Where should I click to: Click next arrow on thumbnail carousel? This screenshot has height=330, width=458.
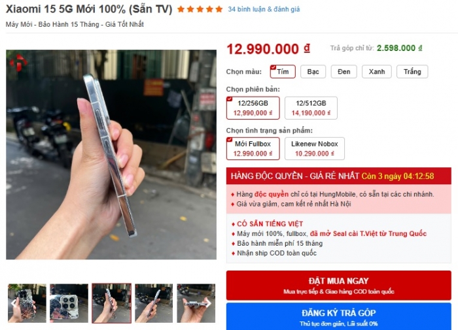pos(209,303)
